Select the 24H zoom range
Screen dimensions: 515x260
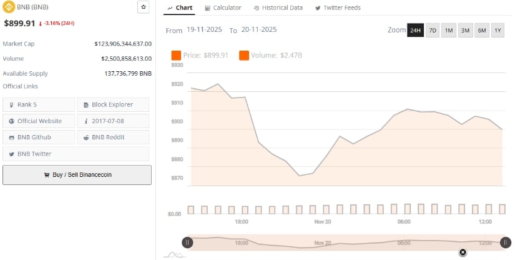[x=415, y=31]
